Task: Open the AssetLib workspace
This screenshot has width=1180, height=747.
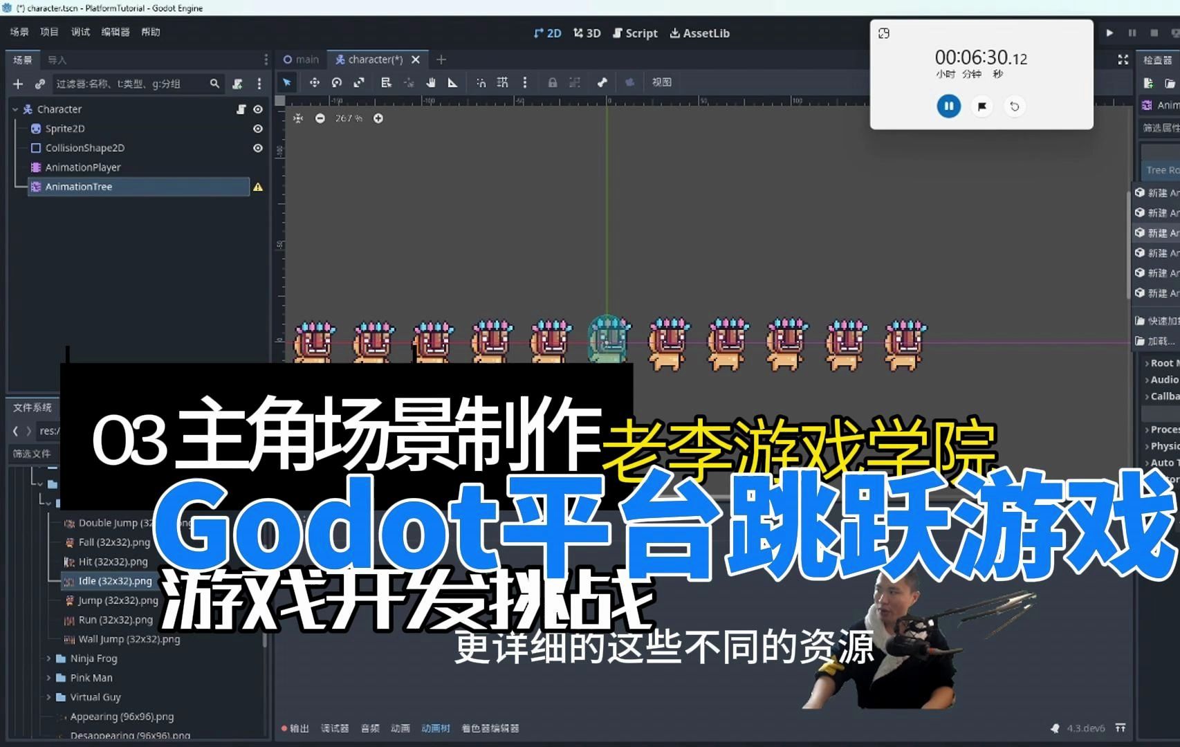Action: [x=699, y=33]
